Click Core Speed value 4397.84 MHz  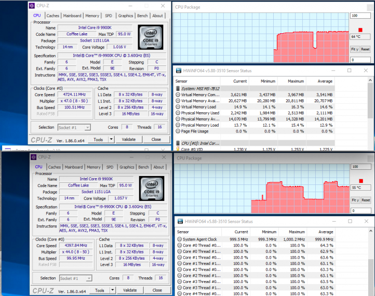76,245
